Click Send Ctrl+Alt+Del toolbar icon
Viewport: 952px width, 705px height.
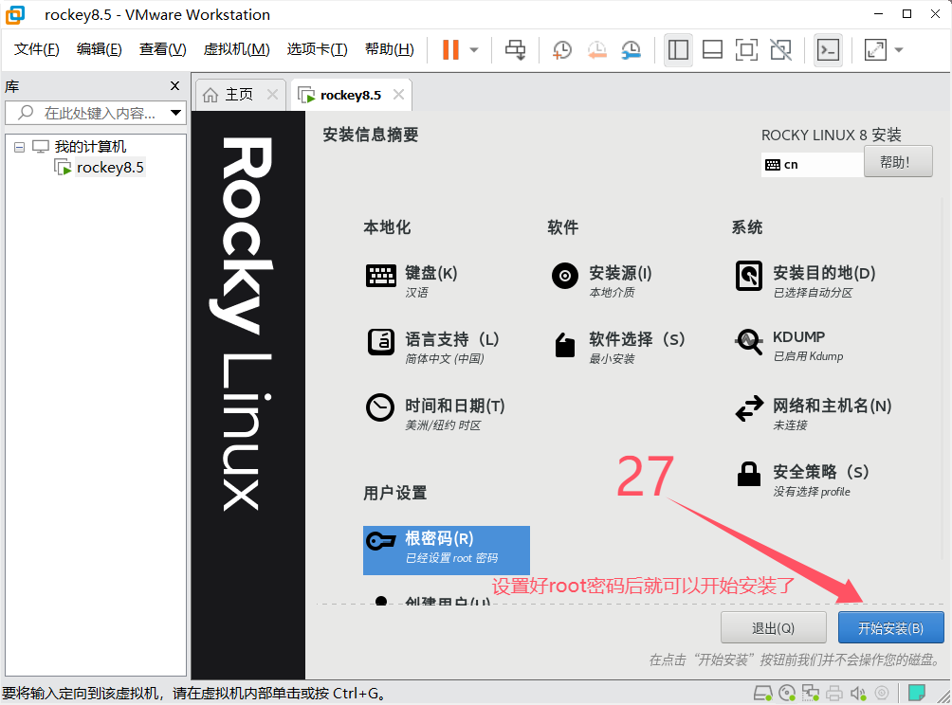(x=515, y=50)
